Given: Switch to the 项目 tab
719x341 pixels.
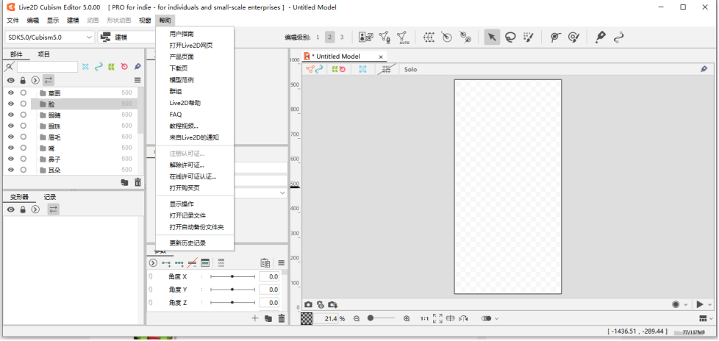Looking at the screenshot, I should 44,54.
